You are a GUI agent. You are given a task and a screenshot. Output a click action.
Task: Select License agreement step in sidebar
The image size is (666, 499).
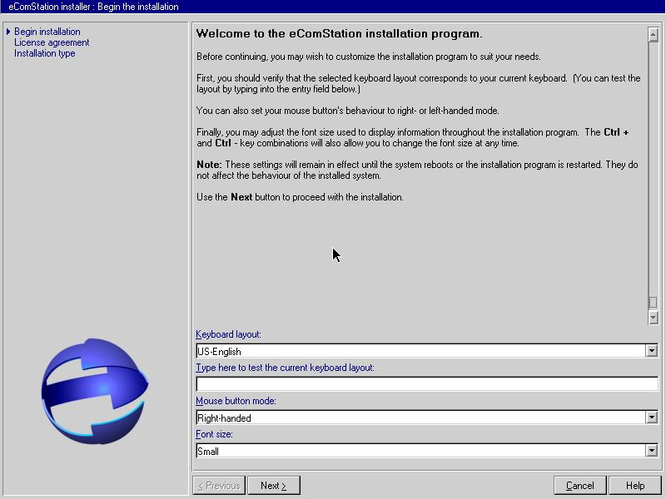[x=52, y=42]
